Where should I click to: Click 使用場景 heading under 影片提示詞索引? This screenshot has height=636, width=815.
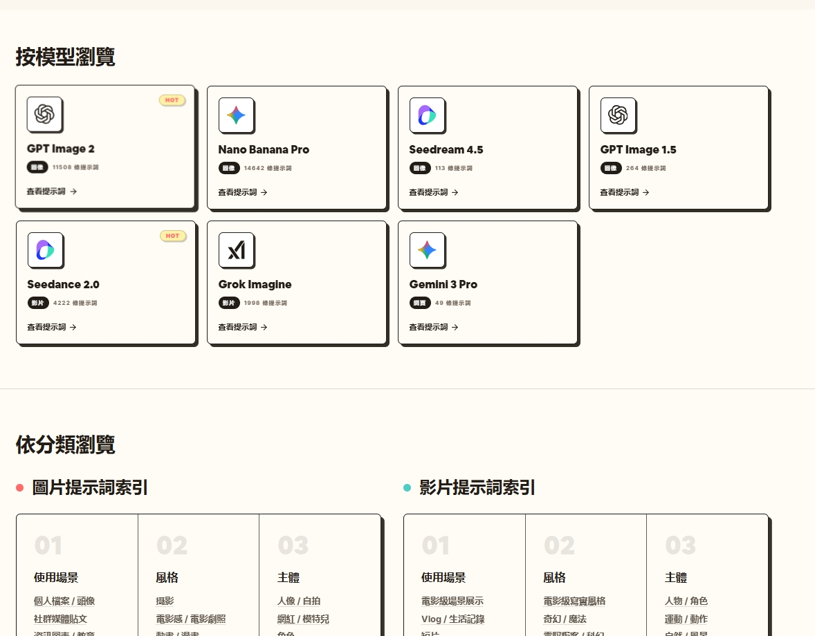443,578
